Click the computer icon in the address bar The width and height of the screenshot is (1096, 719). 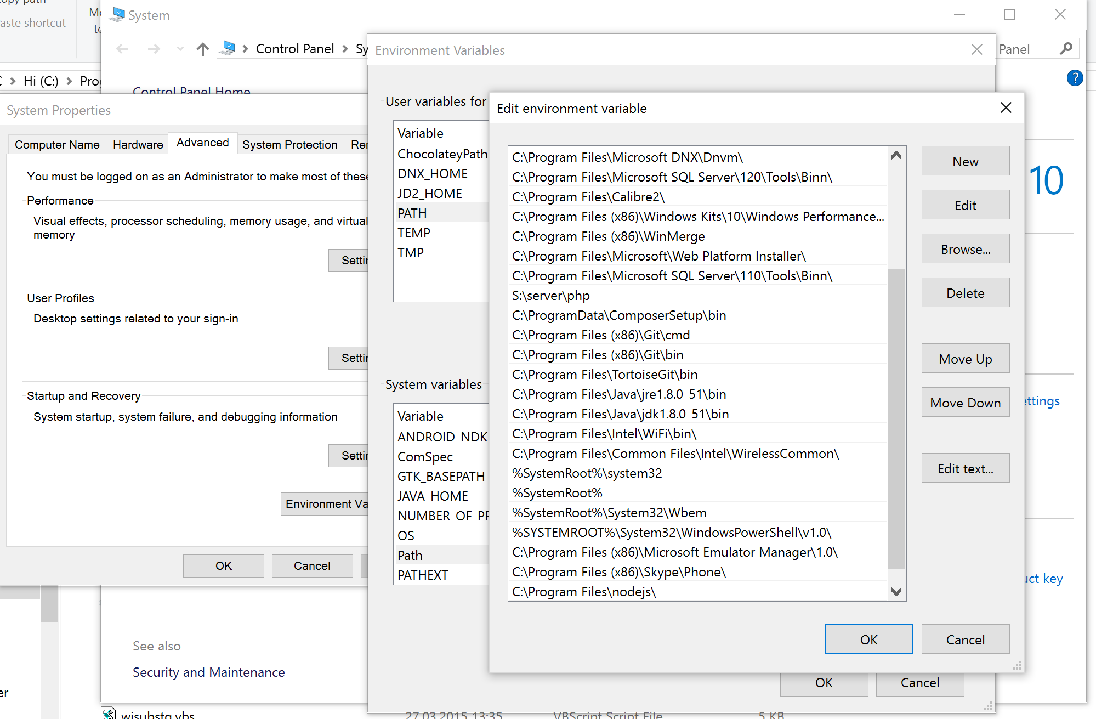228,48
